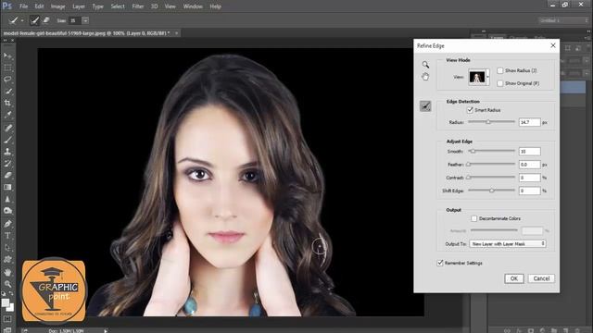This screenshot has width=593, height=333.
Task: Open the workspace switcher dropdown
Action: pos(563,20)
